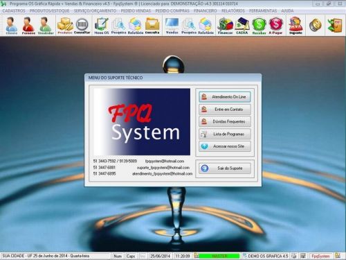The width and height of the screenshot is (346, 260).
Task: Open the RELATÓRIOS menu
Action: [x=233, y=11]
